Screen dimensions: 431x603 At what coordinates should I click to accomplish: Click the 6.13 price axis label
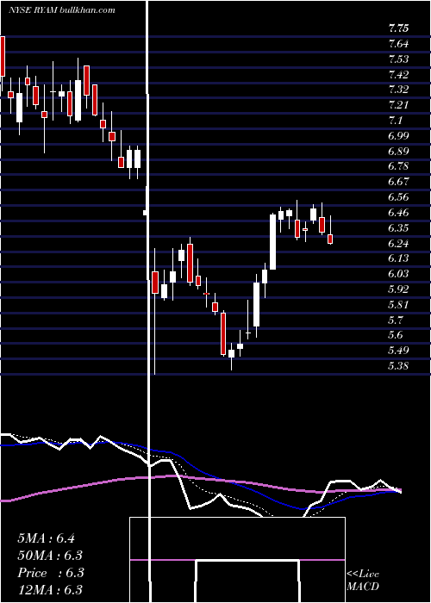tap(398, 258)
